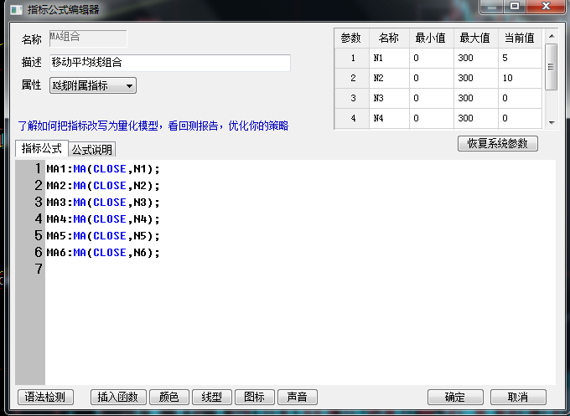This screenshot has width=570, height=416.
Task: Open the 属性 K线附属指标 dropdown
Action: coord(93,85)
